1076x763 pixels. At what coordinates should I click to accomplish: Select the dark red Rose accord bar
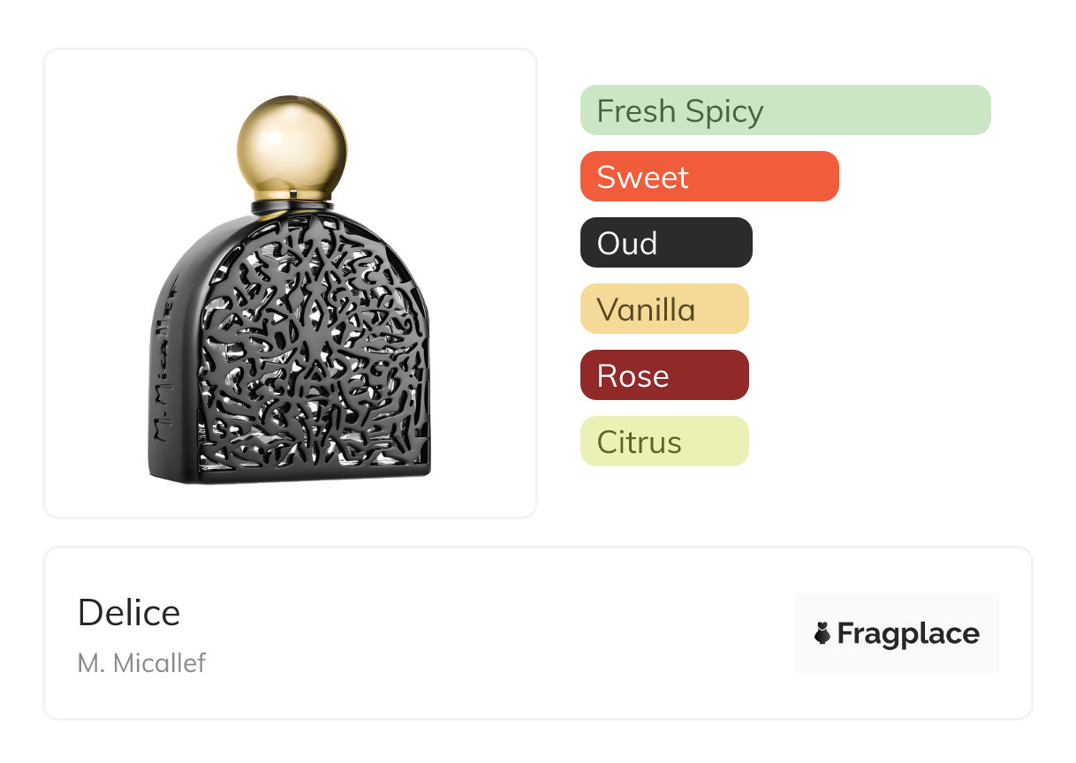pos(663,375)
